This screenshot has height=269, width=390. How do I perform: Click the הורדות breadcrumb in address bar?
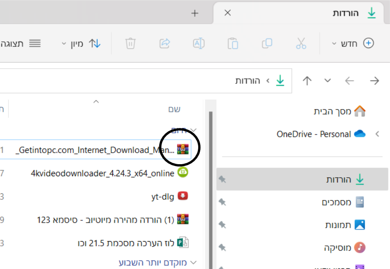pyautogui.click(x=247, y=81)
